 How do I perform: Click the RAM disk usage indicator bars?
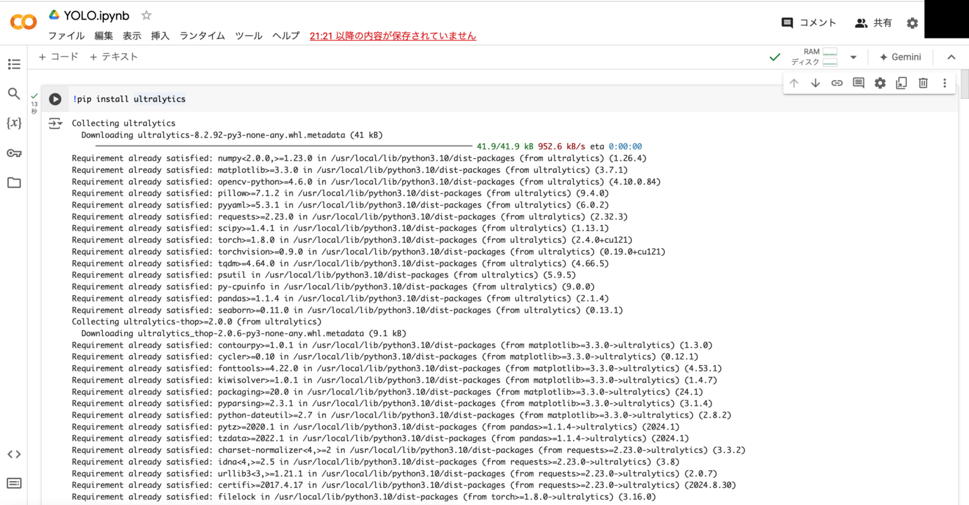click(830, 57)
